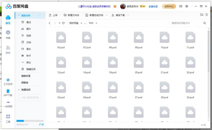Select the 32.psd file icon

click(190, 87)
